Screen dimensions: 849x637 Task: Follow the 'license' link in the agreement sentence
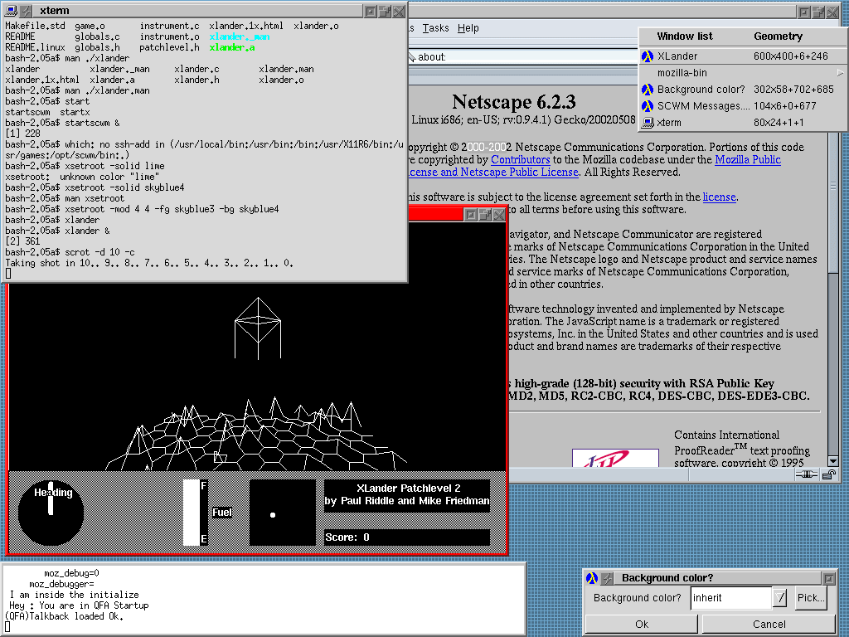coord(719,197)
